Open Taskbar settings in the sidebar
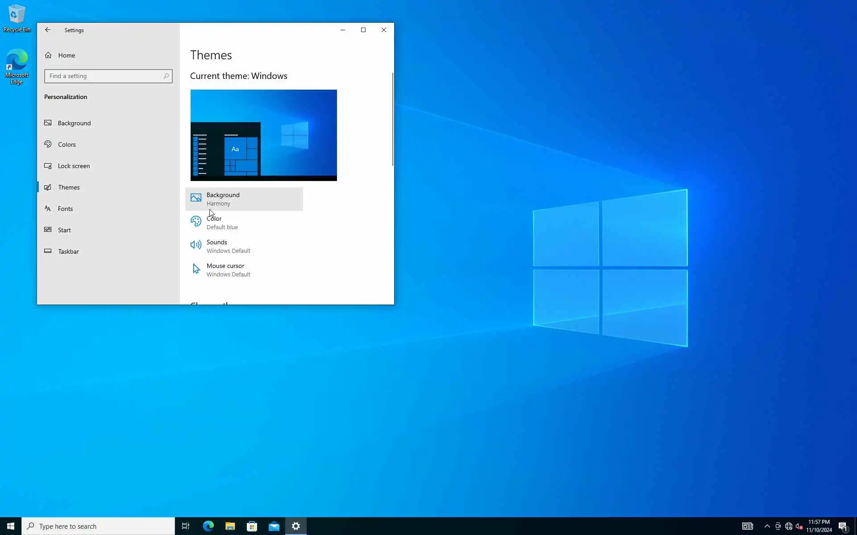This screenshot has height=535, width=857. point(68,251)
